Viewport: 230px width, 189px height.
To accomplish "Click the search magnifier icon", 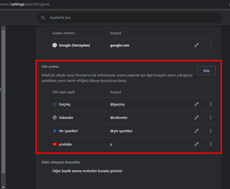I will tap(43, 18).
